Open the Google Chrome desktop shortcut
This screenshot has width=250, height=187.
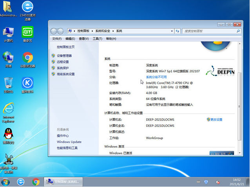tap(27, 58)
